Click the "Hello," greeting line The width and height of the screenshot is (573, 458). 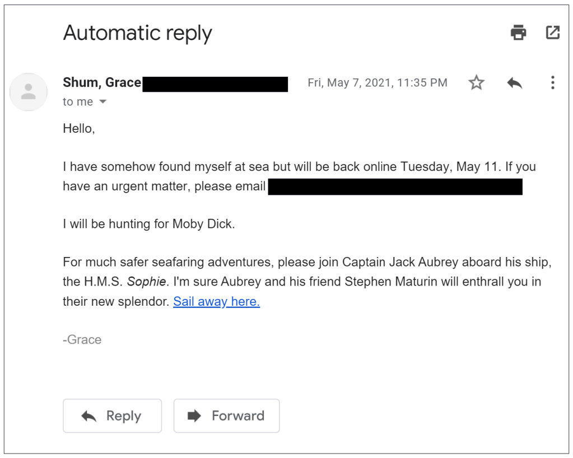tap(79, 128)
